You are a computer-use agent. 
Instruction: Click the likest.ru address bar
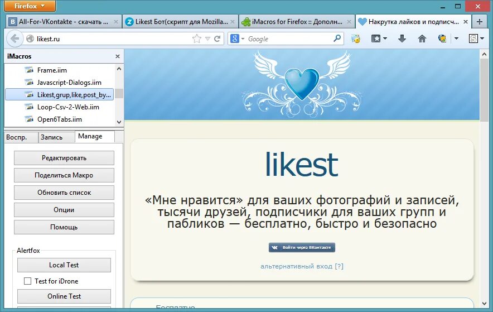pos(113,39)
